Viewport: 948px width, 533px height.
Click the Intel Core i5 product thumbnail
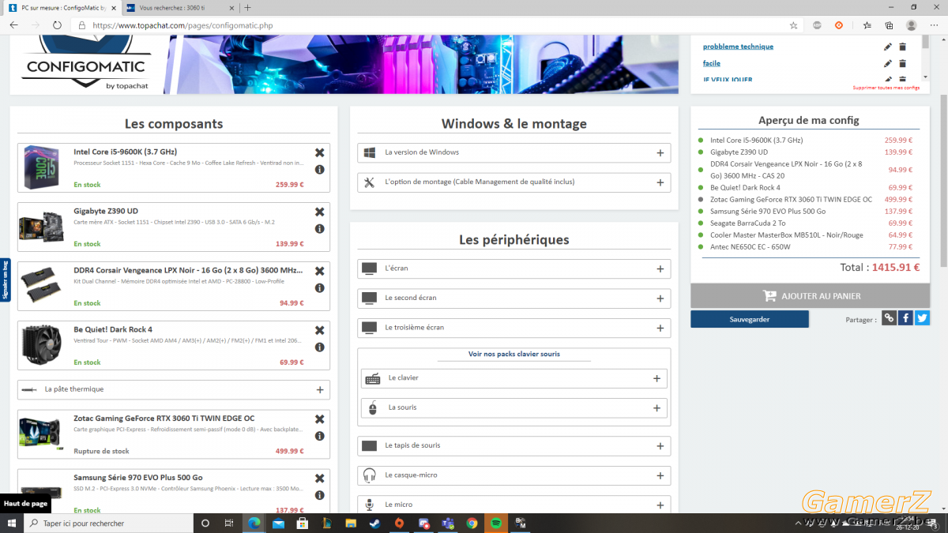click(x=42, y=167)
